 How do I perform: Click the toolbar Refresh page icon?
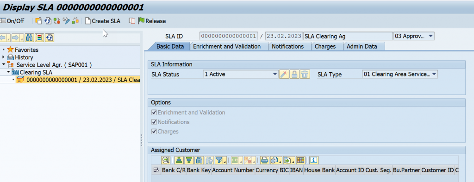click(x=48, y=21)
